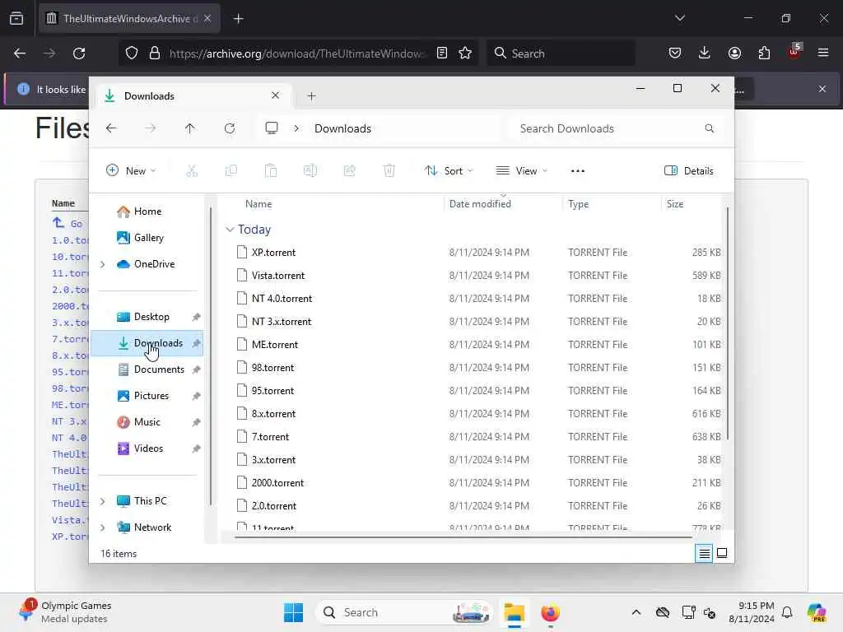The width and height of the screenshot is (843, 632).
Task: Add a new File Explorer tab
Action: click(x=311, y=96)
